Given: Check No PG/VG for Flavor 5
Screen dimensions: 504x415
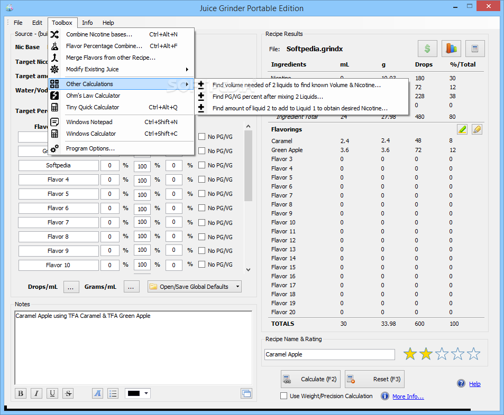Looking at the screenshot, I should (201, 194).
